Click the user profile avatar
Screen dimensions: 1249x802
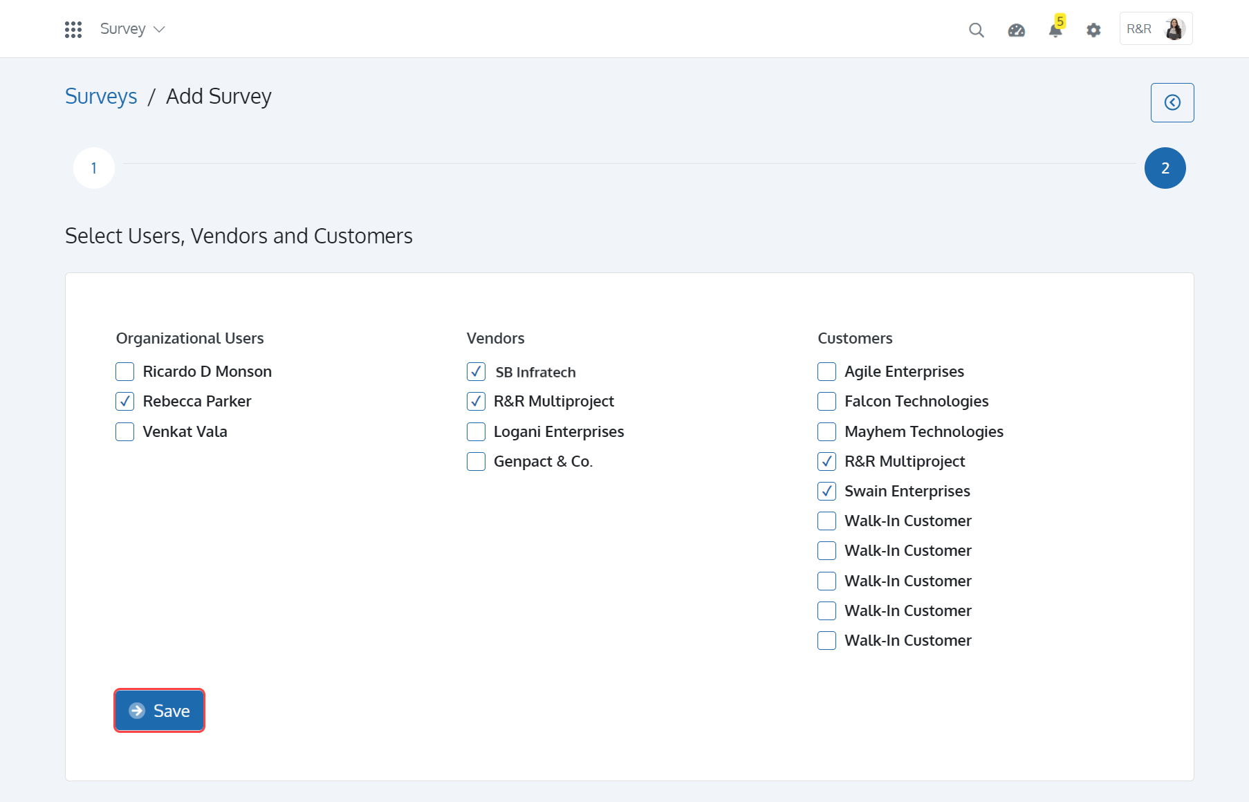point(1174,29)
